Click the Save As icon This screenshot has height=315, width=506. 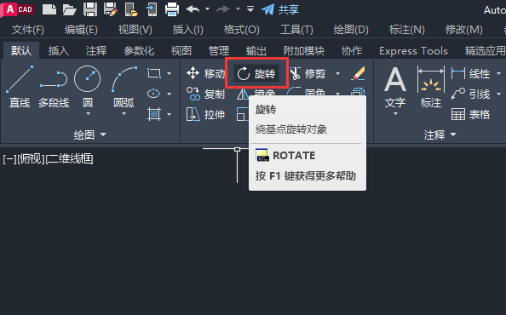pos(111,9)
